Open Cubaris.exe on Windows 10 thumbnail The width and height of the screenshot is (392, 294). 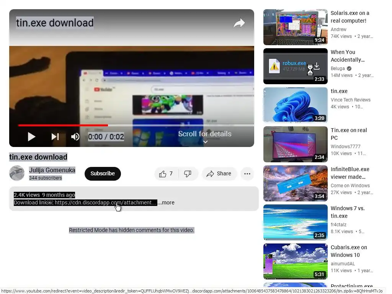coord(295,261)
